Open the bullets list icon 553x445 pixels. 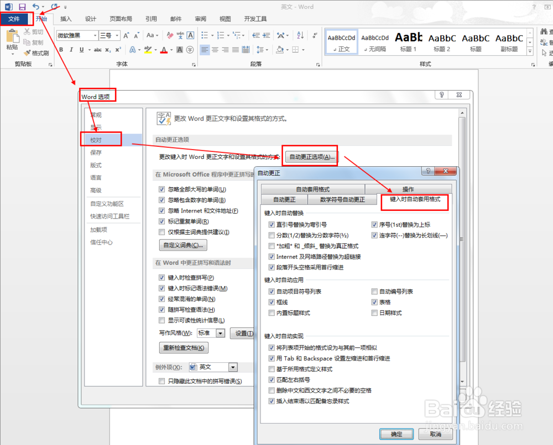[205, 35]
